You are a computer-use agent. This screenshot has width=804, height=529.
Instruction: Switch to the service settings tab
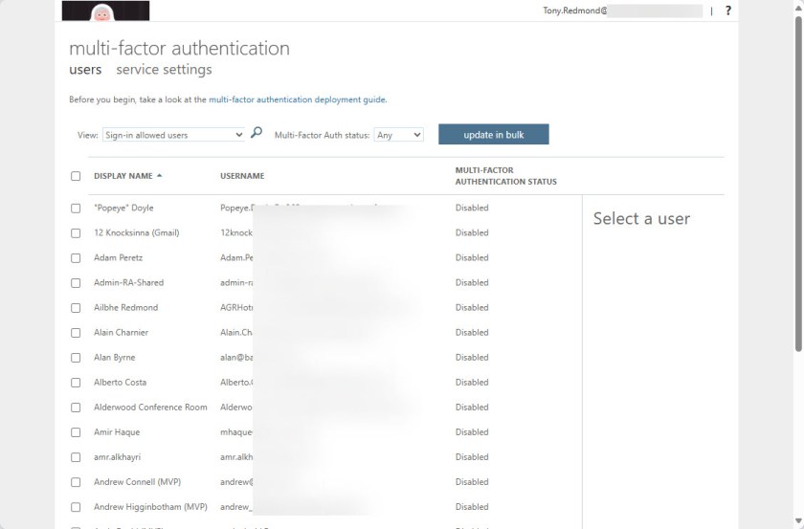pyautogui.click(x=164, y=69)
